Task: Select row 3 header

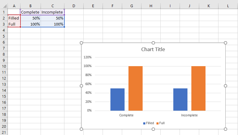Action: pyautogui.click(x=4, y=24)
